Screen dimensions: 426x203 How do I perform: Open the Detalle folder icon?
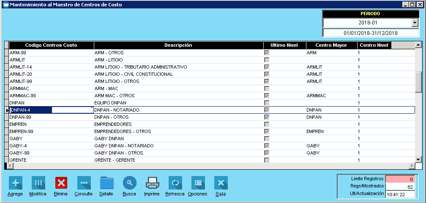pos(106,183)
